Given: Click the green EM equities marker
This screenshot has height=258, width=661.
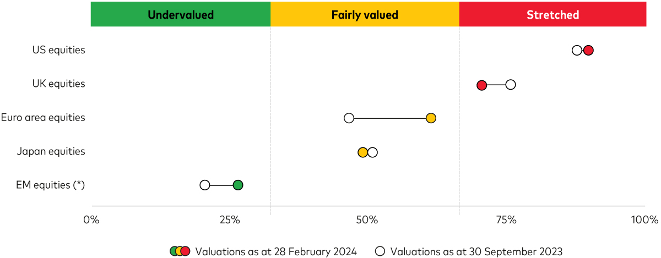Looking at the screenshot, I should coord(238,185).
